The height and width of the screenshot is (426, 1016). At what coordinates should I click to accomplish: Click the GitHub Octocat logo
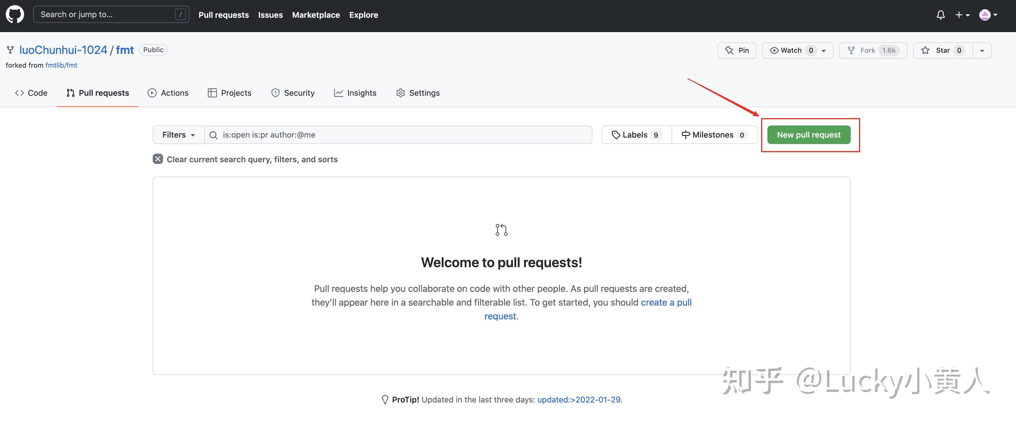point(15,15)
